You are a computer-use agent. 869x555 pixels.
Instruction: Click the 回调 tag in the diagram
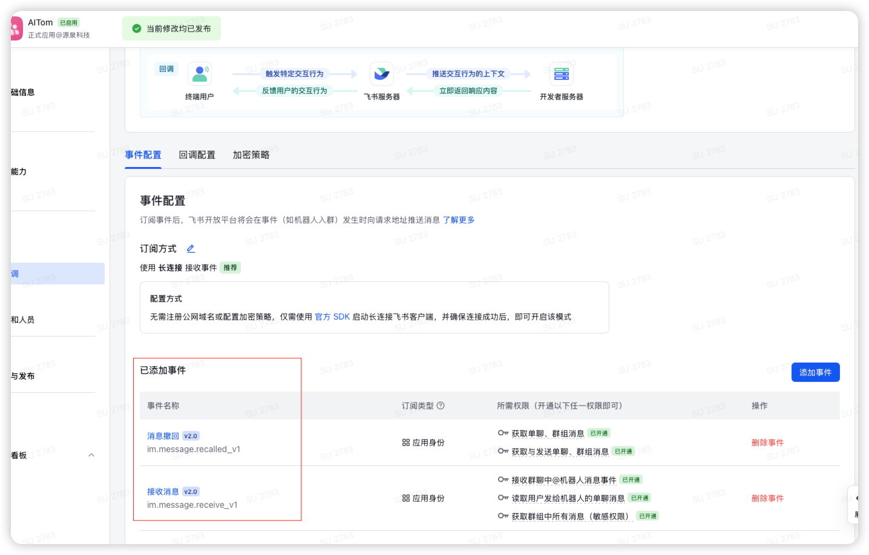[x=166, y=69]
